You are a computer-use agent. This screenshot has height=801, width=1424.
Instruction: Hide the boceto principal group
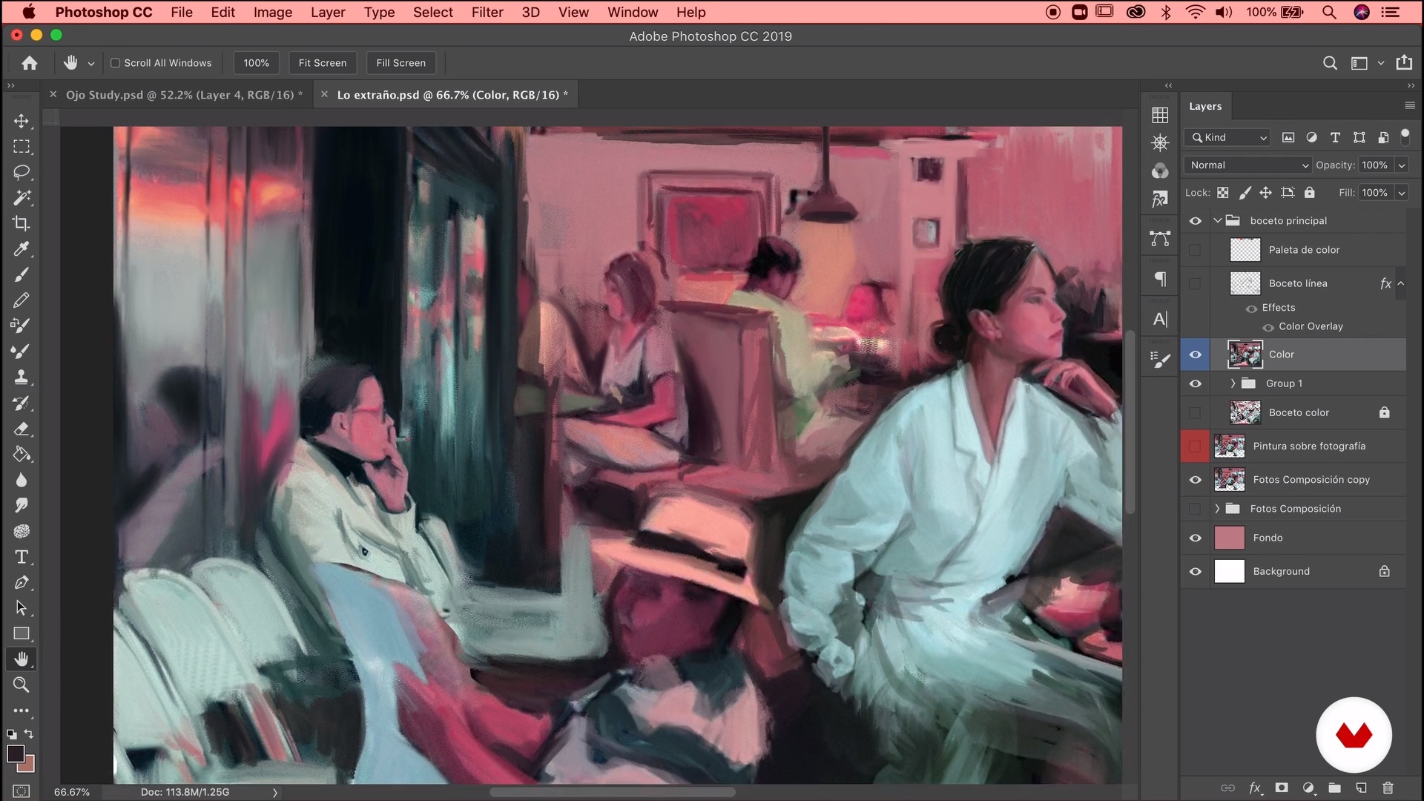(x=1195, y=221)
